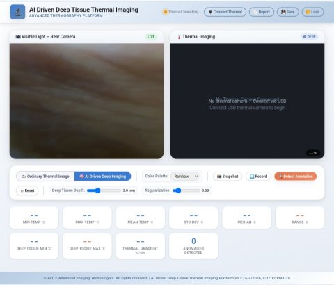
Task: Click the AI DEEP badge
Action: click(309, 37)
